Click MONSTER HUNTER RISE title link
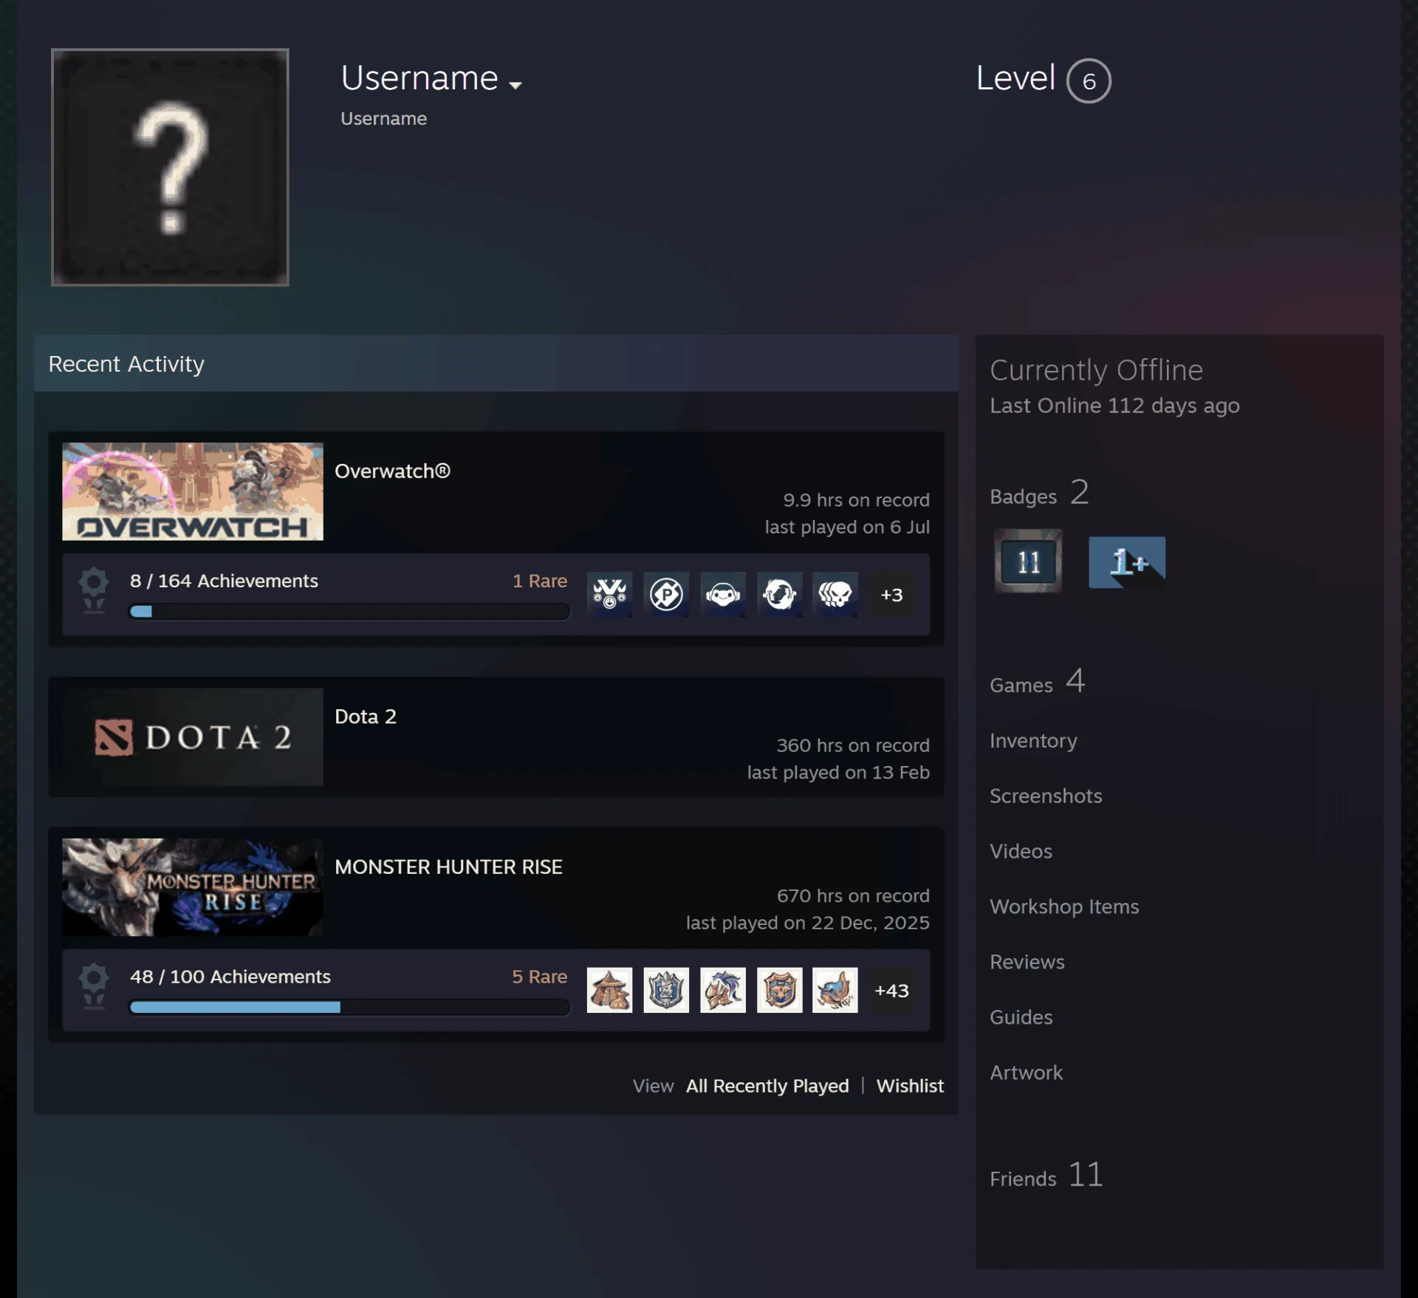 (x=448, y=867)
